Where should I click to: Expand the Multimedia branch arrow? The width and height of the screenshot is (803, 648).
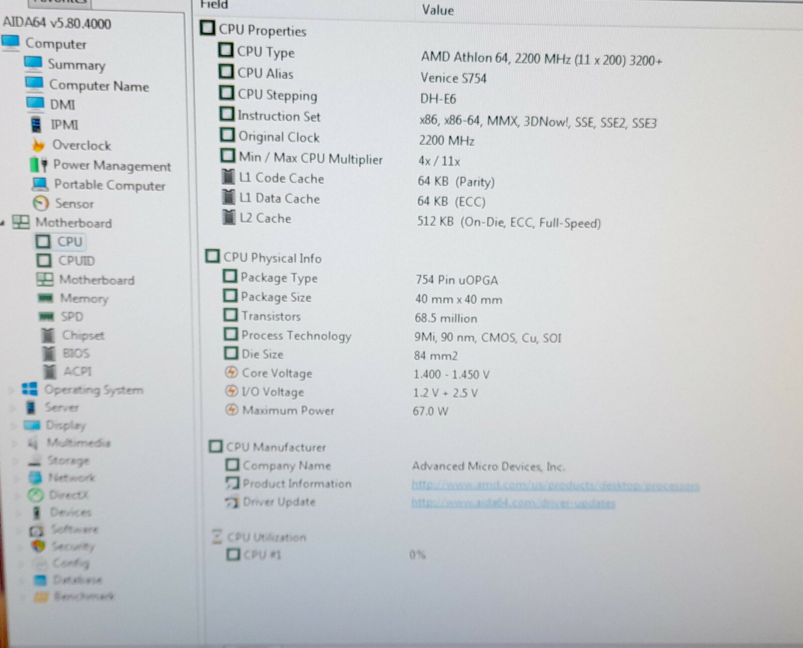[16, 443]
